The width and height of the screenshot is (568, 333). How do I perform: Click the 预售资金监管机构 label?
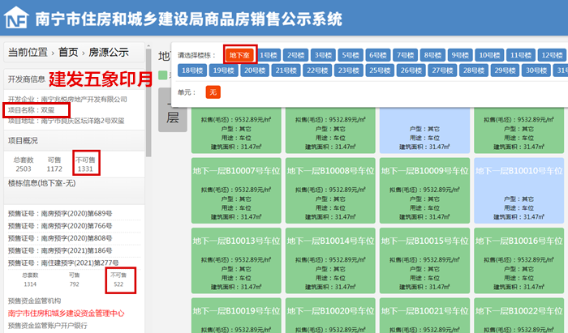[34, 301]
